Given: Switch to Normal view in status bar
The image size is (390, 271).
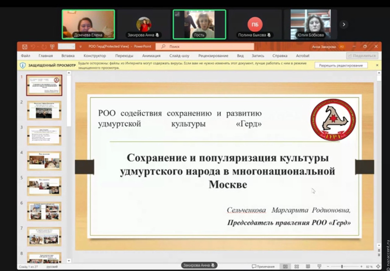Looking at the screenshot, I should coord(285,266).
